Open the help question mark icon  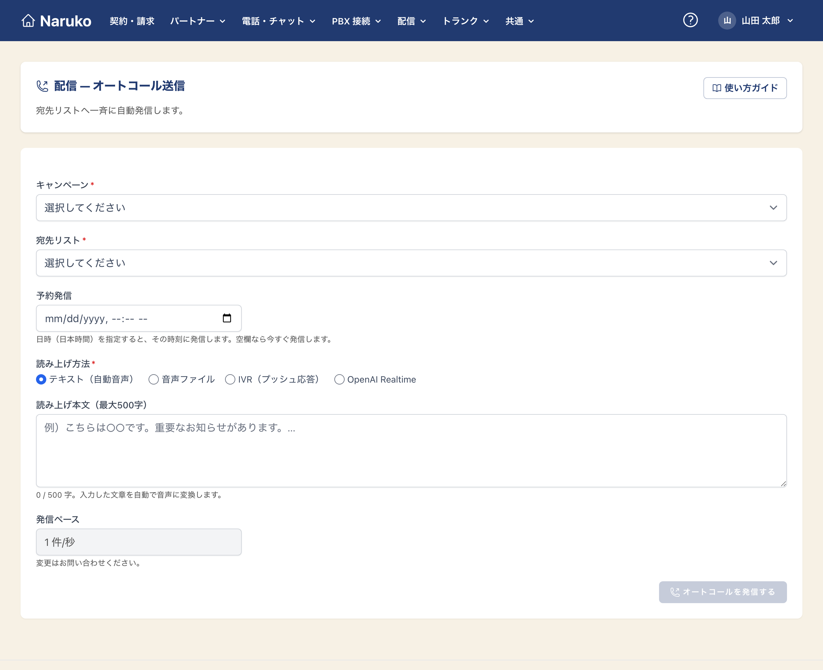(x=690, y=20)
